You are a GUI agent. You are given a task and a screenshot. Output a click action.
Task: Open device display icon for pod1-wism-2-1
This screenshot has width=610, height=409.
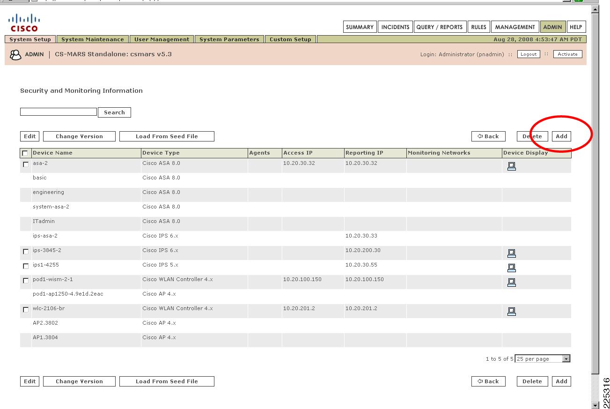[x=512, y=282]
